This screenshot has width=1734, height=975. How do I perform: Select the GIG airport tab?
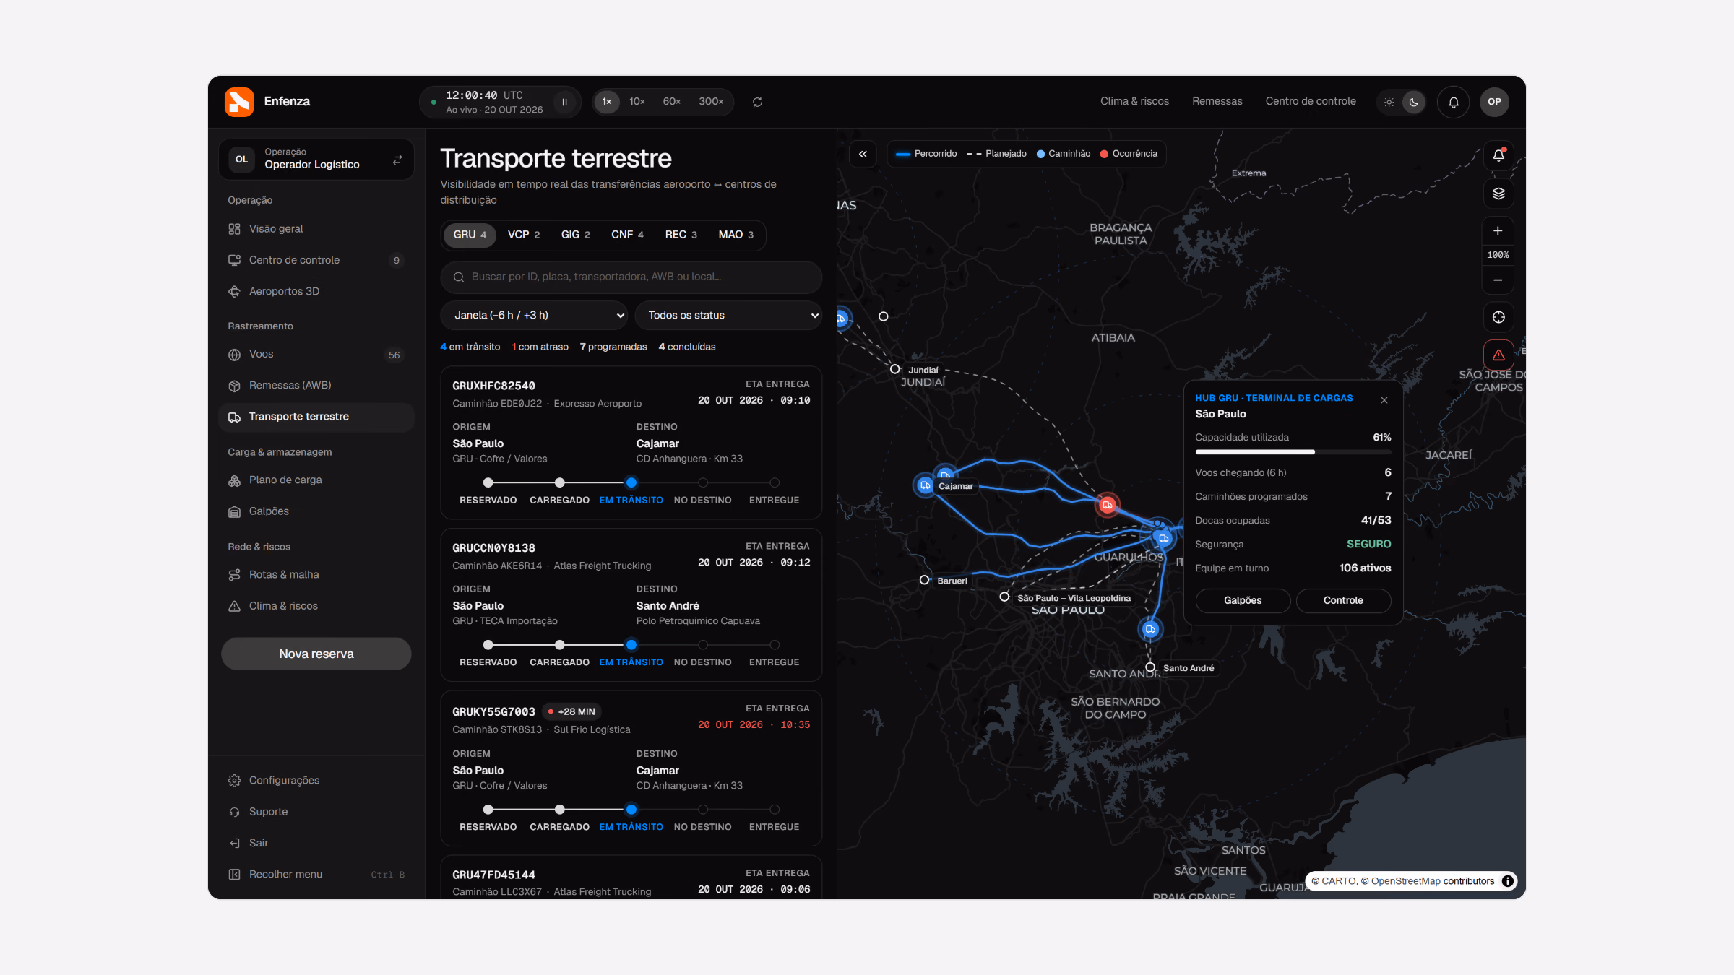575,235
